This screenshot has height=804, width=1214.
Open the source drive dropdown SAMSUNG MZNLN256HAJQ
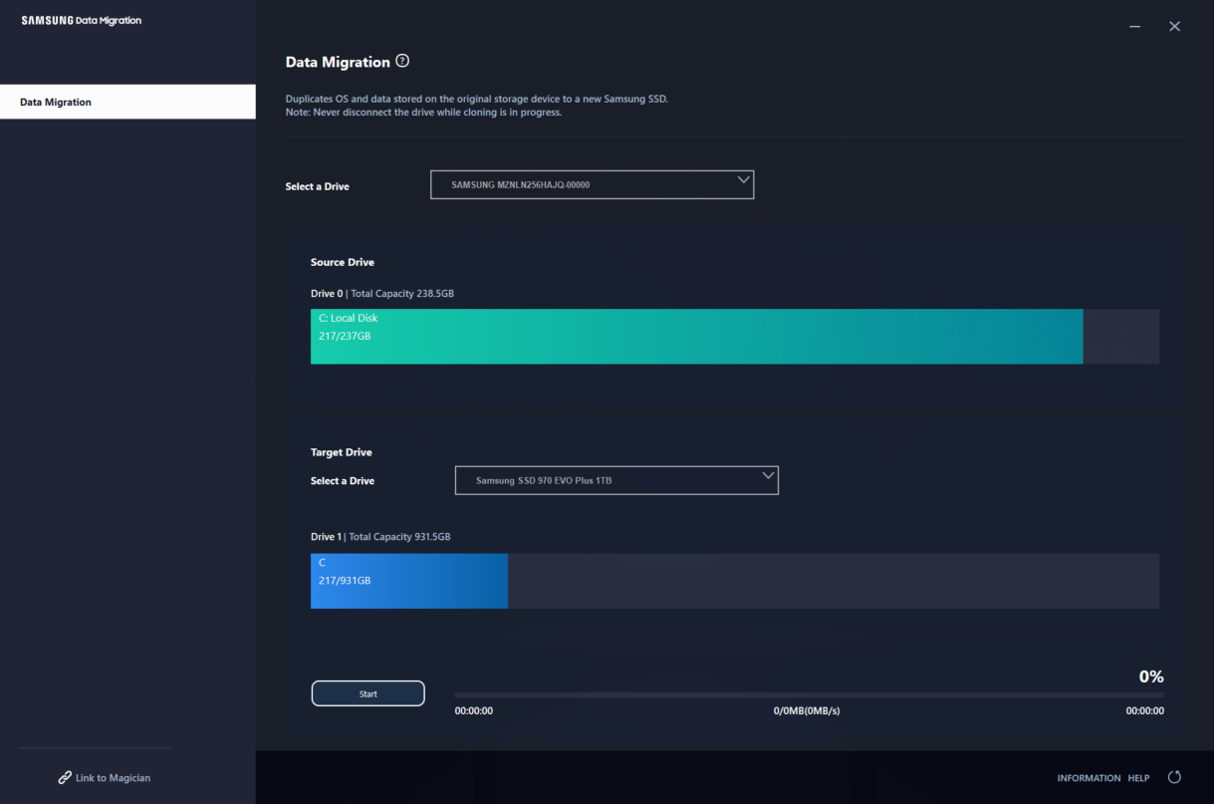[x=593, y=184]
